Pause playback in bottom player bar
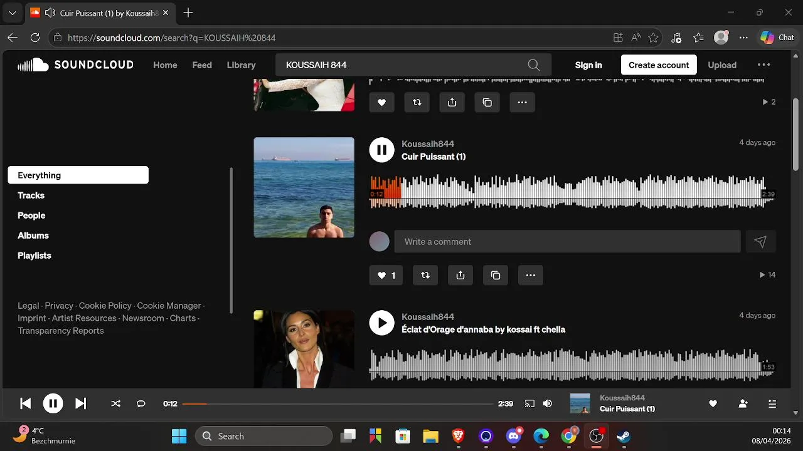Image resolution: width=803 pixels, height=451 pixels. point(53,404)
